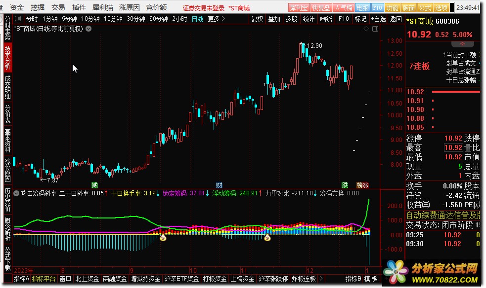Open 分价表 side tab
Image resolution: width=486 pixels, height=288 pixels.
(7, 114)
